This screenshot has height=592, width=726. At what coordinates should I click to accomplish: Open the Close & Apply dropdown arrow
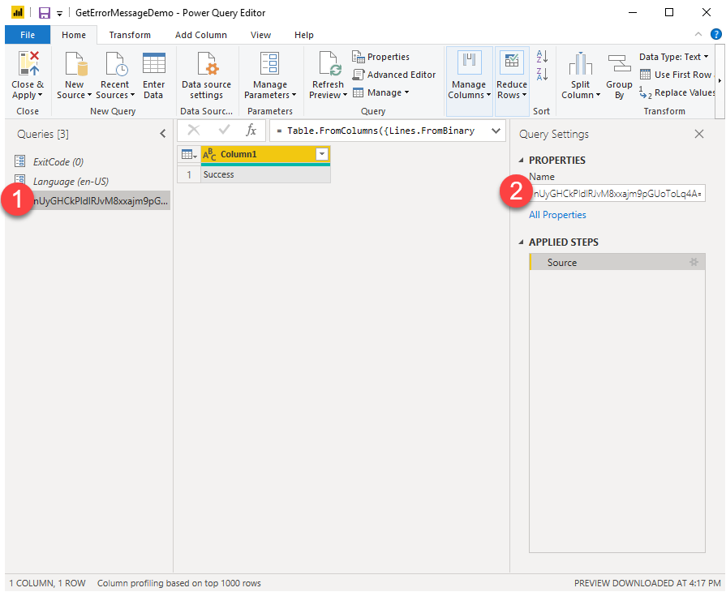coord(40,96)
